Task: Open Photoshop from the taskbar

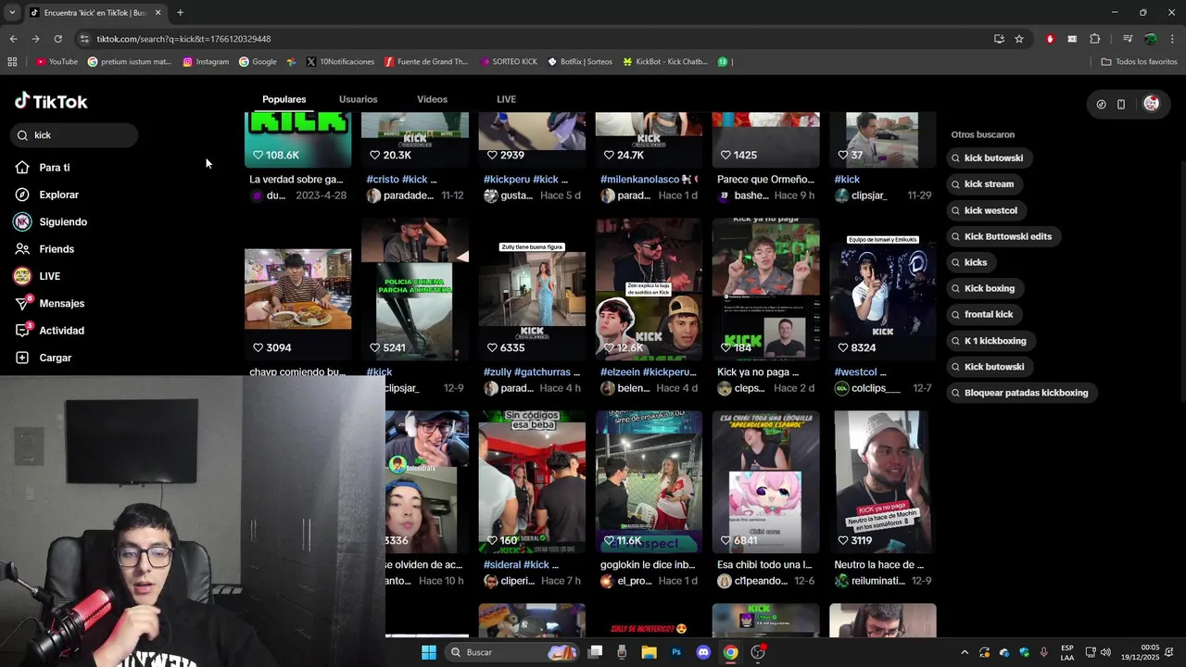Action: tap(676, 652)
